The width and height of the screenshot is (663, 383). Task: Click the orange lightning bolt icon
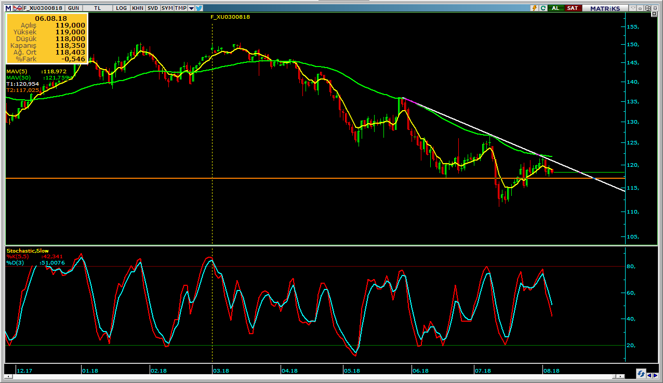(534, 8)
